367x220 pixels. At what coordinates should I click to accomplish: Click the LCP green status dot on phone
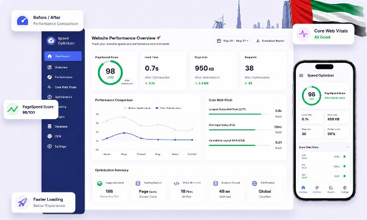[x=345, y=157]
